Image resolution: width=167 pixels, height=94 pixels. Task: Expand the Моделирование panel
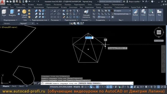coord(10,20)
